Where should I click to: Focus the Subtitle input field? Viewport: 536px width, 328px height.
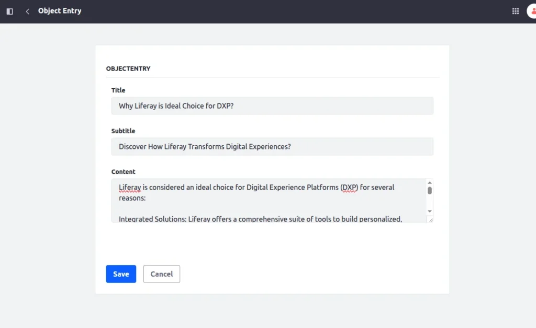click(x=272, y=147)
